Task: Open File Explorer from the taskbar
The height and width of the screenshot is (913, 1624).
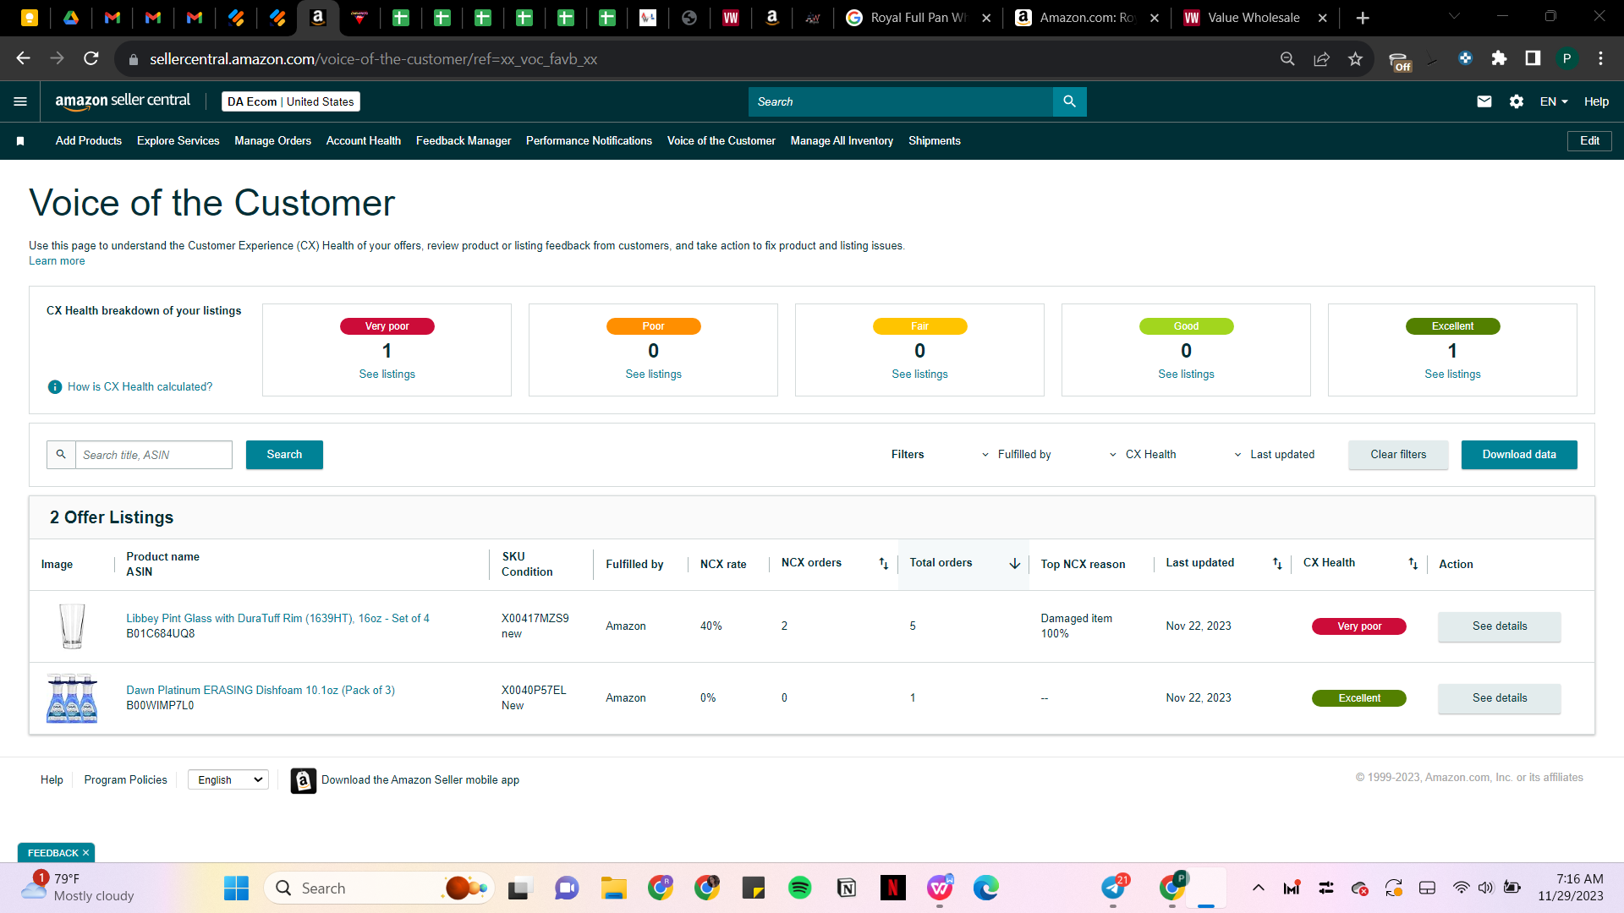Action: click(613, 888)
